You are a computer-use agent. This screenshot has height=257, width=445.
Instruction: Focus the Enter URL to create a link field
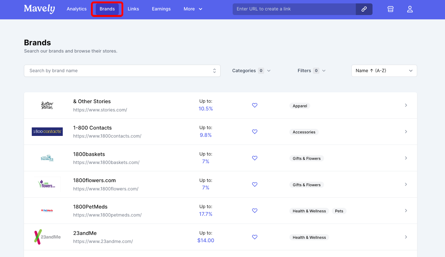pos(294,9)
